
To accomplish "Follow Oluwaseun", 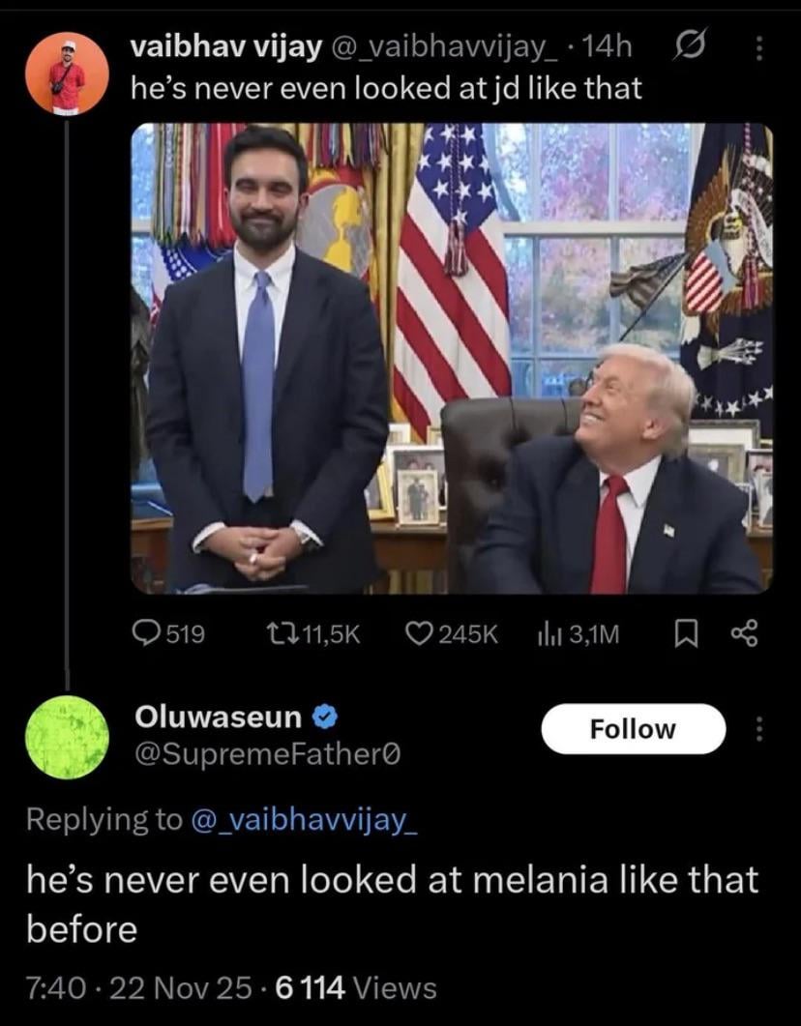I will 633,729.
